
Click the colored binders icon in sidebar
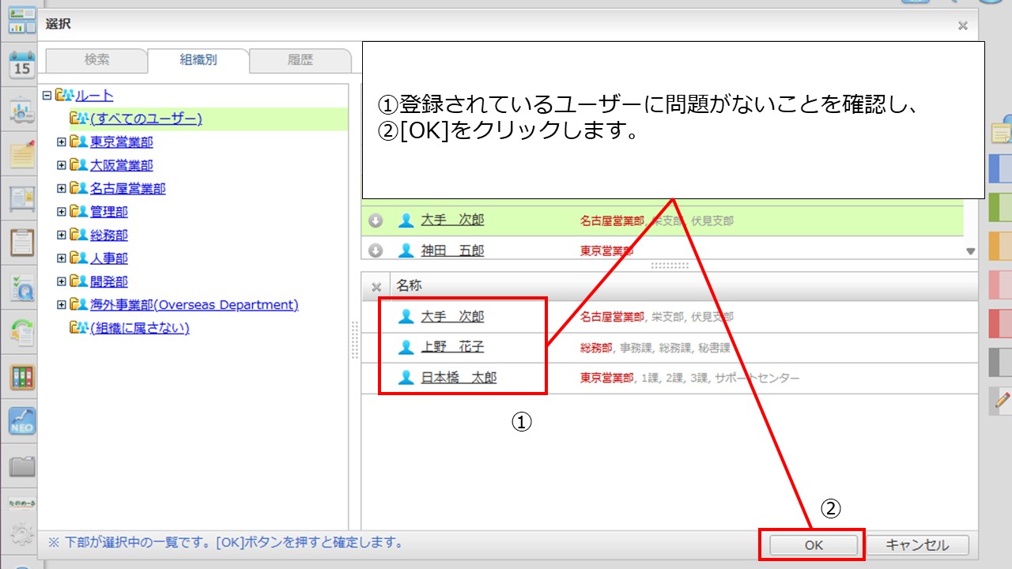pyautogui.click(x=21, y=377)
